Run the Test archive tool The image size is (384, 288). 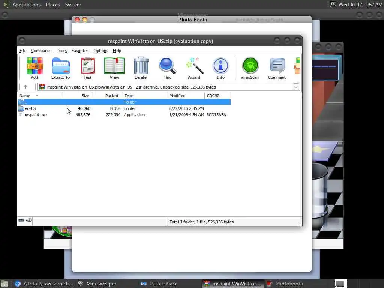tap(88, 66)
